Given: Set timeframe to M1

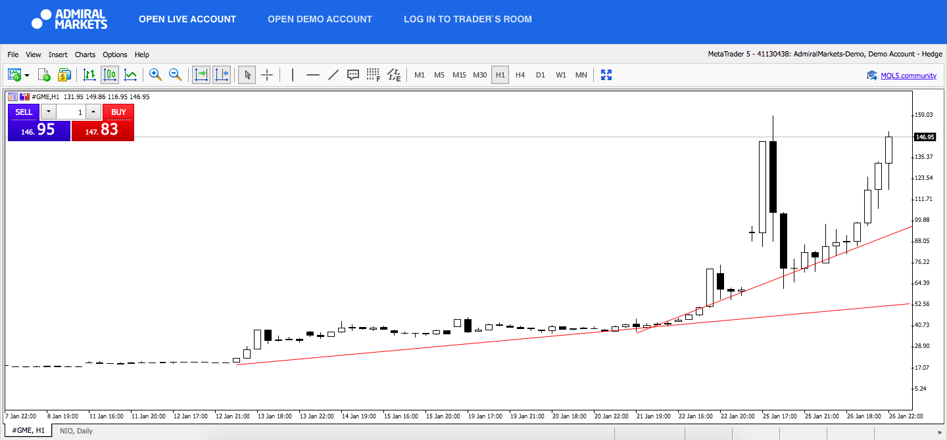Looking at the screenshot, I should tap(420, 75).
